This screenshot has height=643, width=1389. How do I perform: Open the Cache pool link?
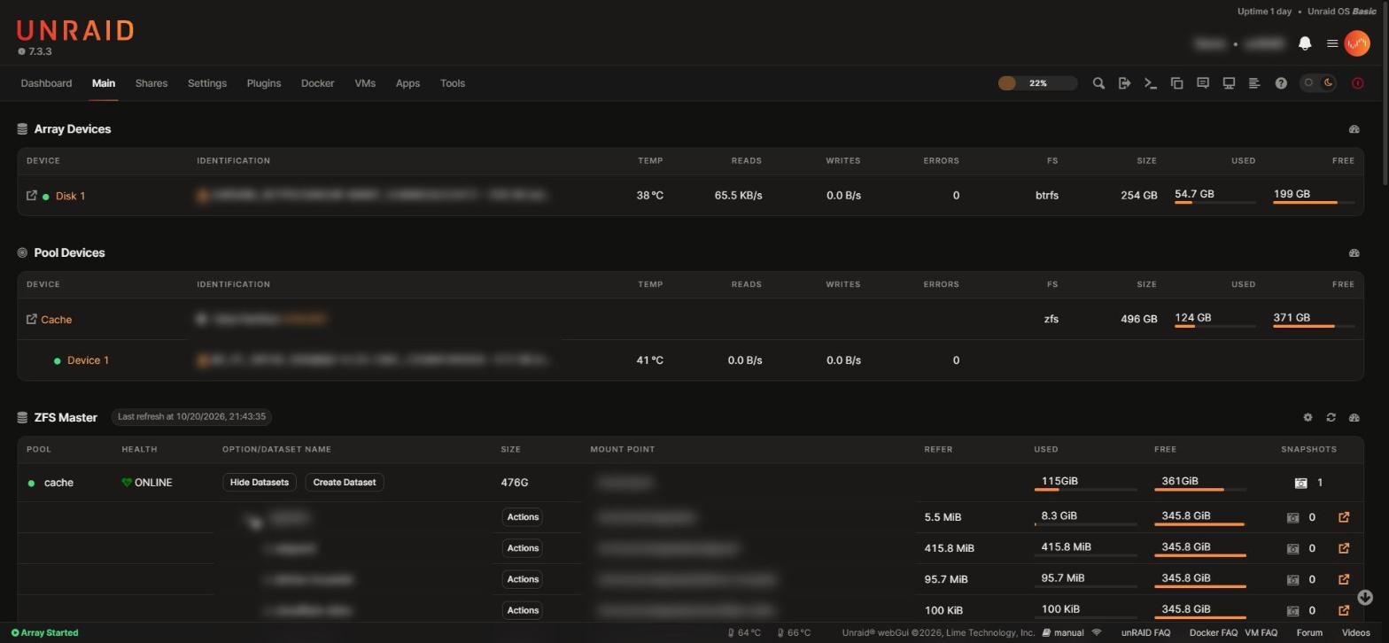[x=56, y=320]
